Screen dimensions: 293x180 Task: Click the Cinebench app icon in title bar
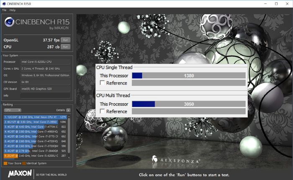coord(4,3)
